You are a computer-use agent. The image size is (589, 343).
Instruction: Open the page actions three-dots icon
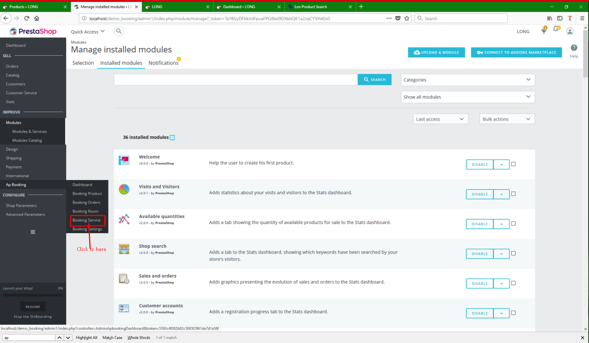pyautogui.click(x=389, y=18)
